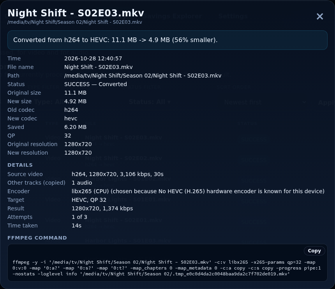Click the status value SUCCESS — Converted

pyautogui.click(x=95, y=84)
